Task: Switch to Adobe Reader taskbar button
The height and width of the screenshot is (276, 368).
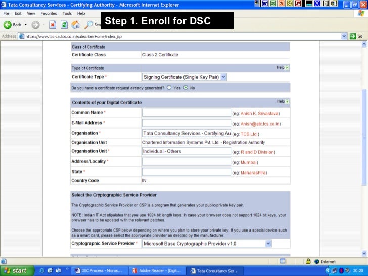Action: [157, 271]
